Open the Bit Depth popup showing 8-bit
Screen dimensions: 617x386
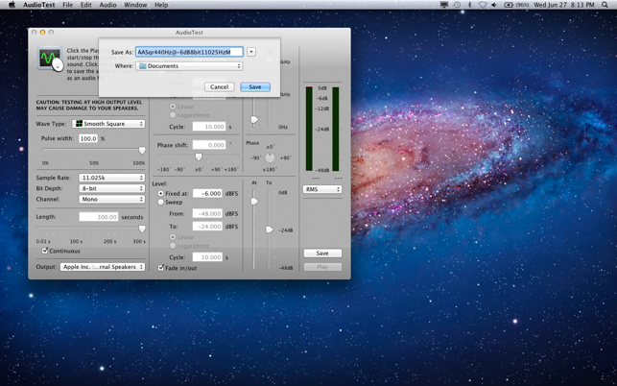point(111,188)
